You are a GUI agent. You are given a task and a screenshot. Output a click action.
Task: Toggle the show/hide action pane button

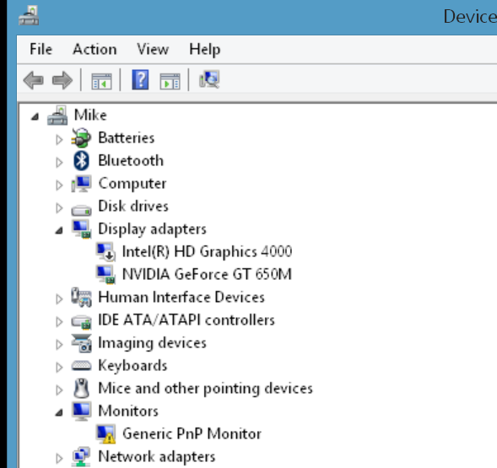pos(170,81)
